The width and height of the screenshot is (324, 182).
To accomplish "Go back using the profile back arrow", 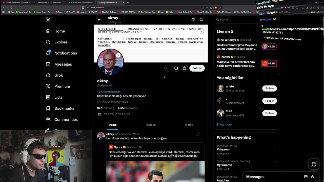I will click(99, 19).
